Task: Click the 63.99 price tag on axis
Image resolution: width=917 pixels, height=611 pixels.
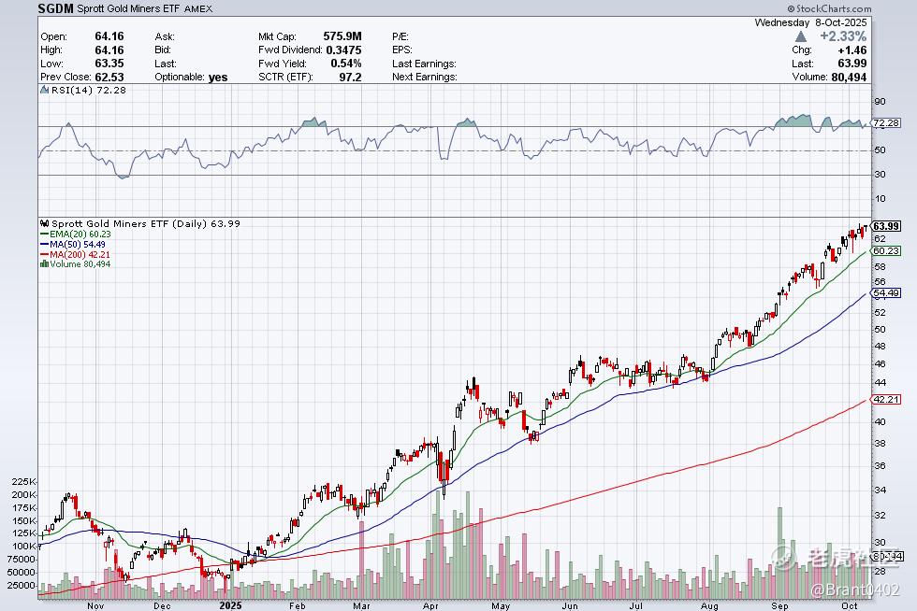Action: click(x=886, y=226)
